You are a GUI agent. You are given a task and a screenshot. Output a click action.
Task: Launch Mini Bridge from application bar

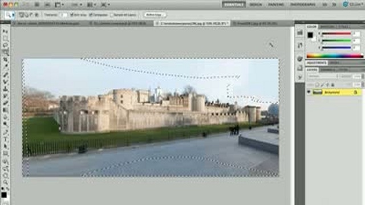click(x=47, y=5)
